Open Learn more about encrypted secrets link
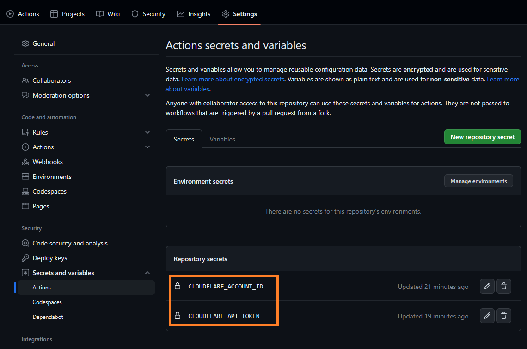This screenshot has height=349, width=527. tap(233, 79)
